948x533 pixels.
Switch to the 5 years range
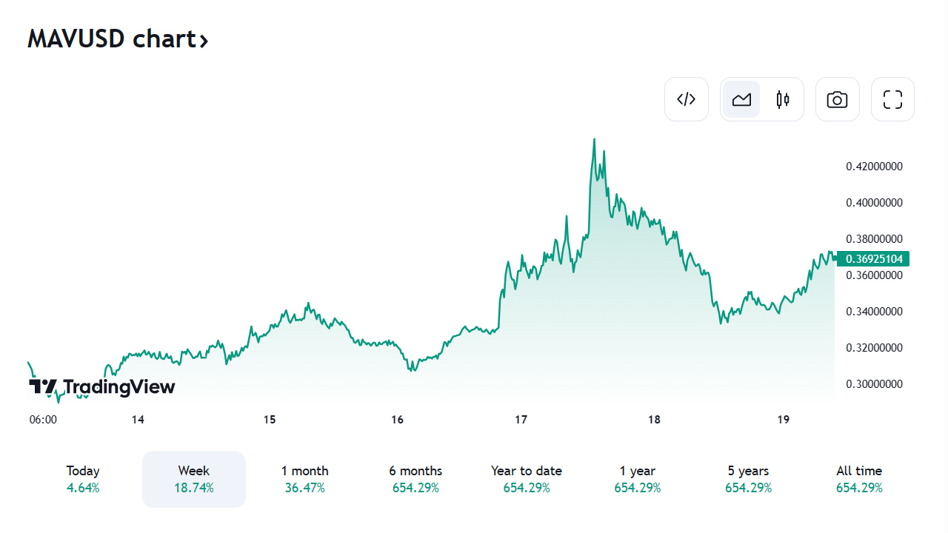tap(748, 479)
